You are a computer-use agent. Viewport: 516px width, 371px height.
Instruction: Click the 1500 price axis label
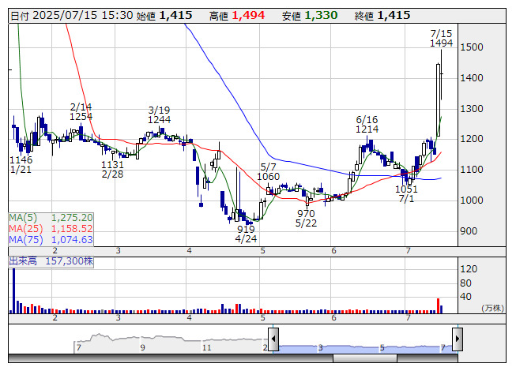(471, 47)
